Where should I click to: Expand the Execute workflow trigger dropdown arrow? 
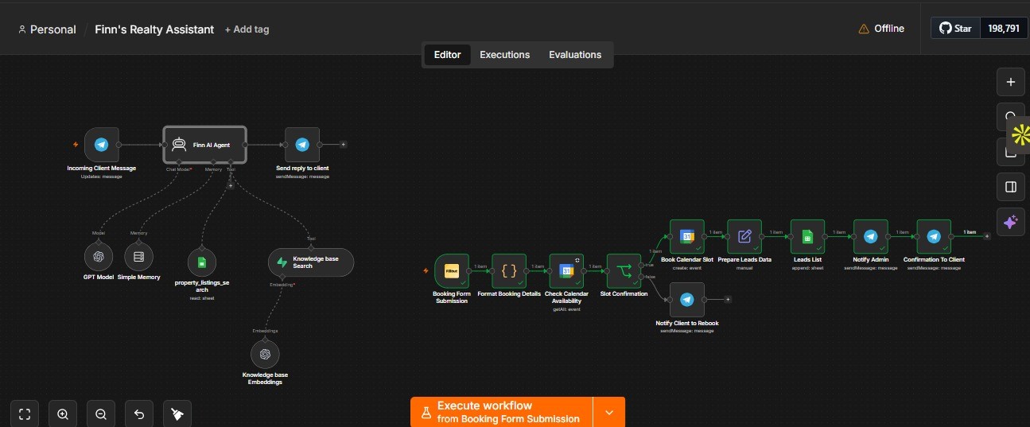[x=609, y=412]
